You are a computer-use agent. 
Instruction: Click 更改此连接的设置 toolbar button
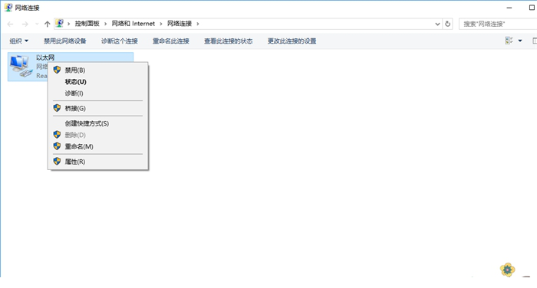point(292,41)
